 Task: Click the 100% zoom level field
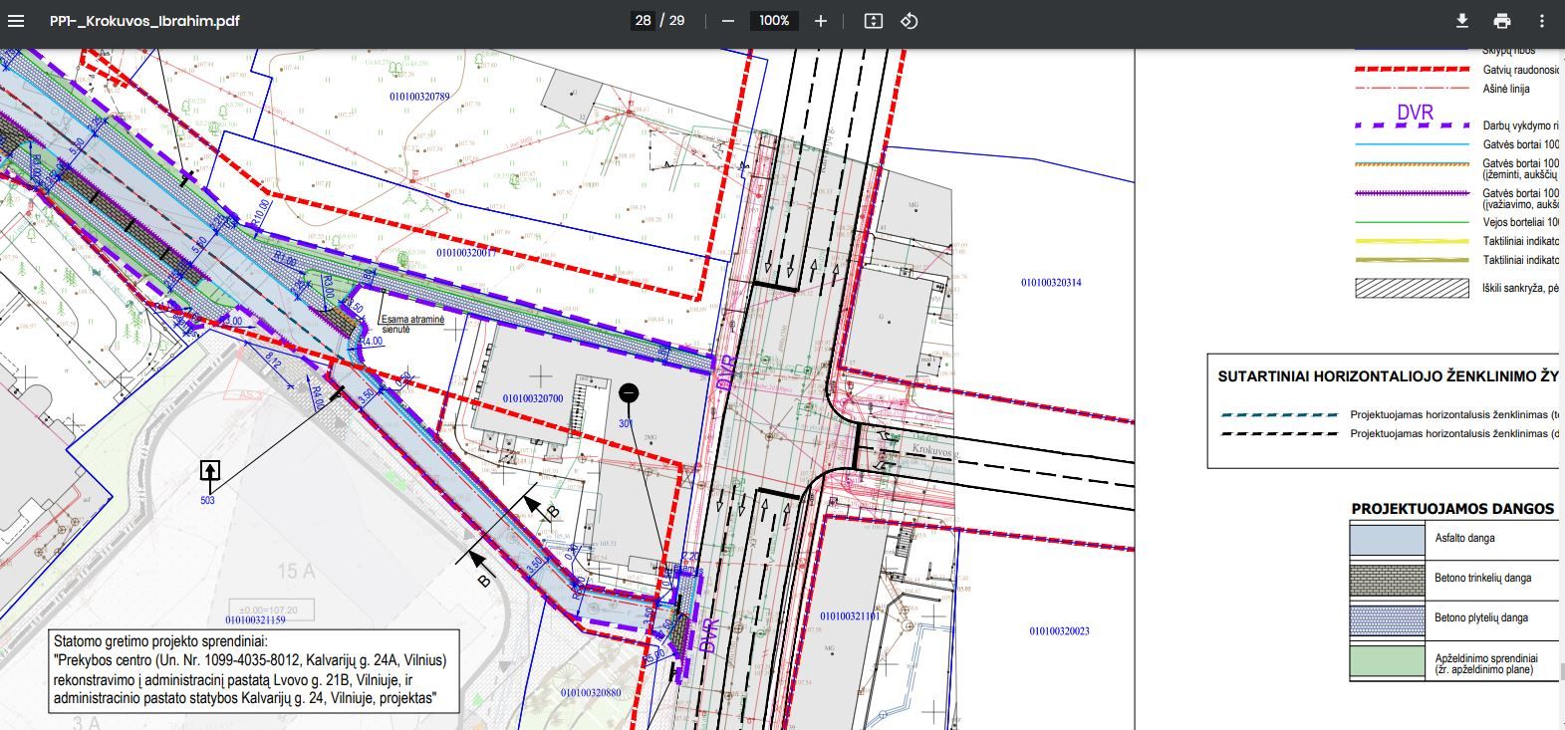774,21
